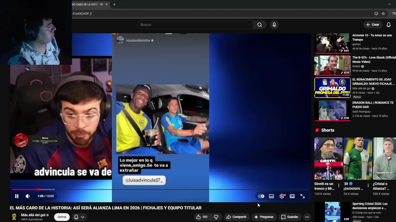Click verified RHINO channel name
The height and width of the screenshot is (222, 396).
point(356,66)
